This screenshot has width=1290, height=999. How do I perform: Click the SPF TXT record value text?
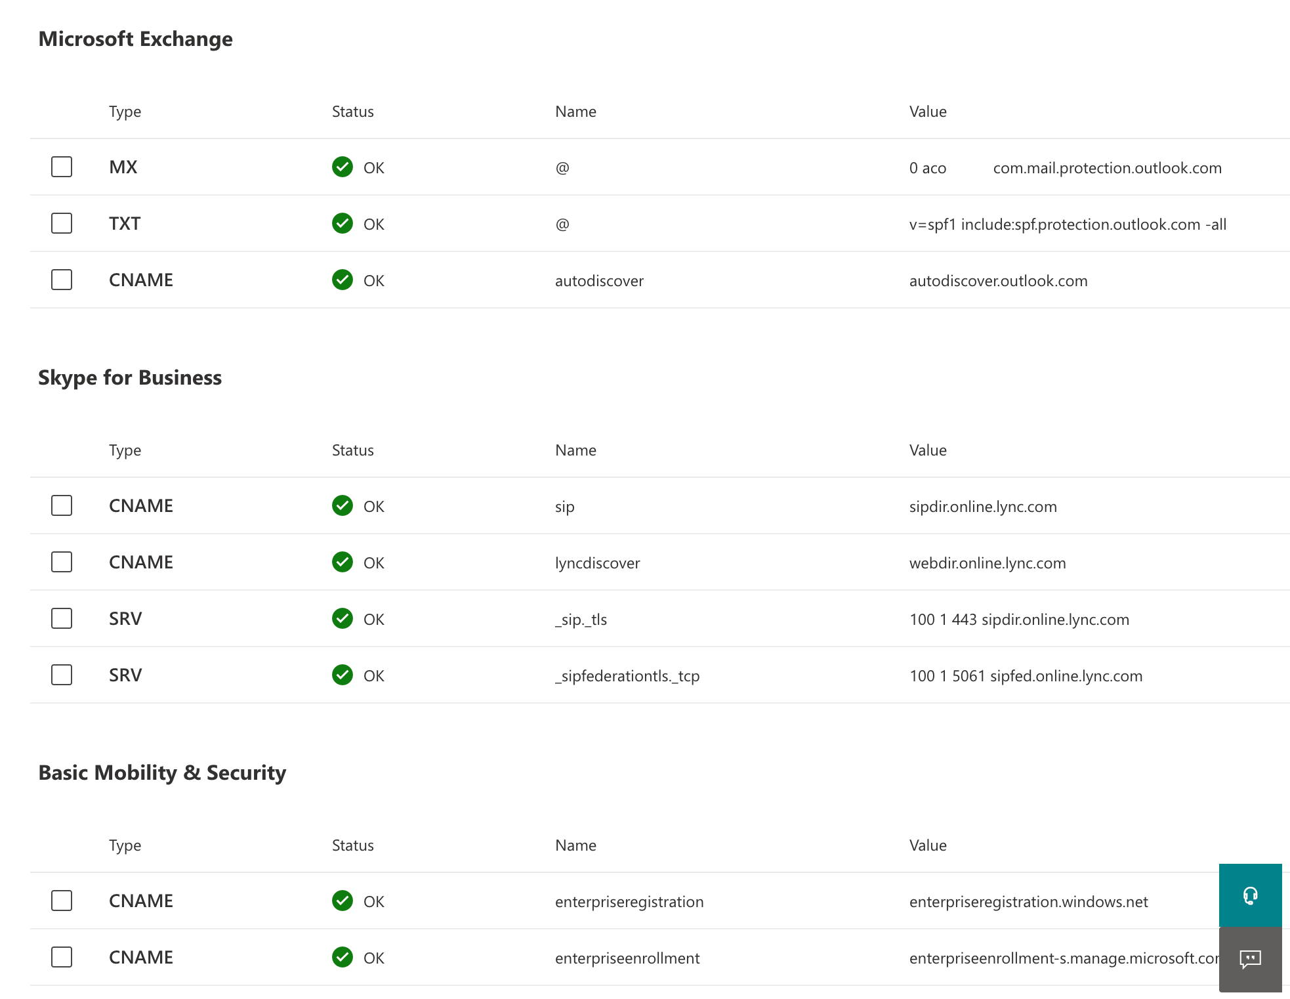1068,224
